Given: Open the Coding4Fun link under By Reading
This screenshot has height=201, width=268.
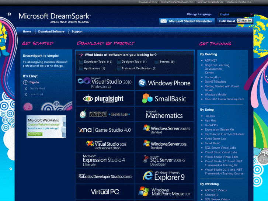Looking at the screenshot, I should coord(212,77).
